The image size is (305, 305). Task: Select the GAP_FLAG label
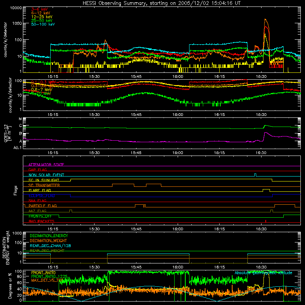click(37, 170)
